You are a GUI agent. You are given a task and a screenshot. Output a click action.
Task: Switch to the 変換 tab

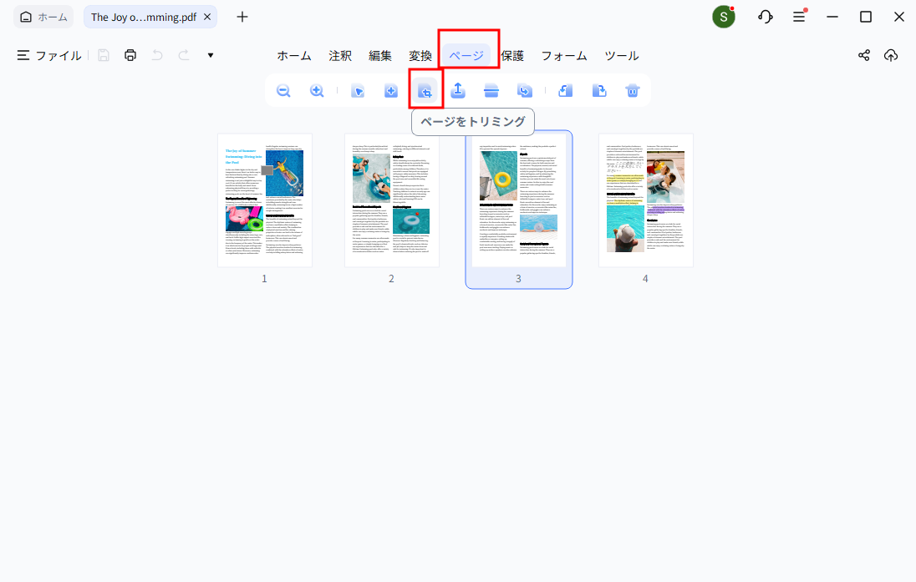420,56
